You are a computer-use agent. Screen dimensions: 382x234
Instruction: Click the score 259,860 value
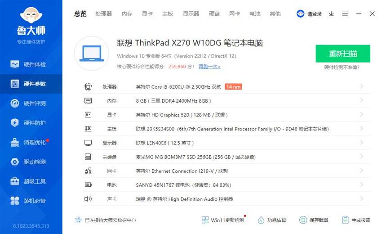(177, 67)
